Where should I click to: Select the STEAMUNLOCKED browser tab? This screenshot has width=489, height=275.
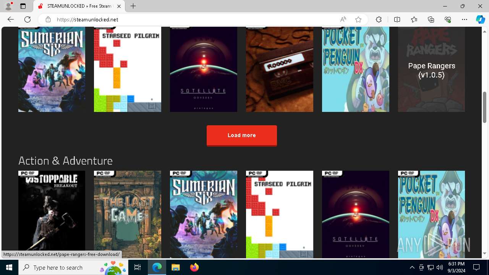(x=79, y=6)
